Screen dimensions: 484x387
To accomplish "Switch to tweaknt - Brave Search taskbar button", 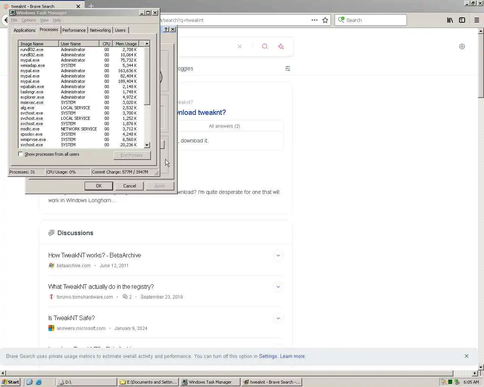I will pyautogui.click(x=271, y=382).
